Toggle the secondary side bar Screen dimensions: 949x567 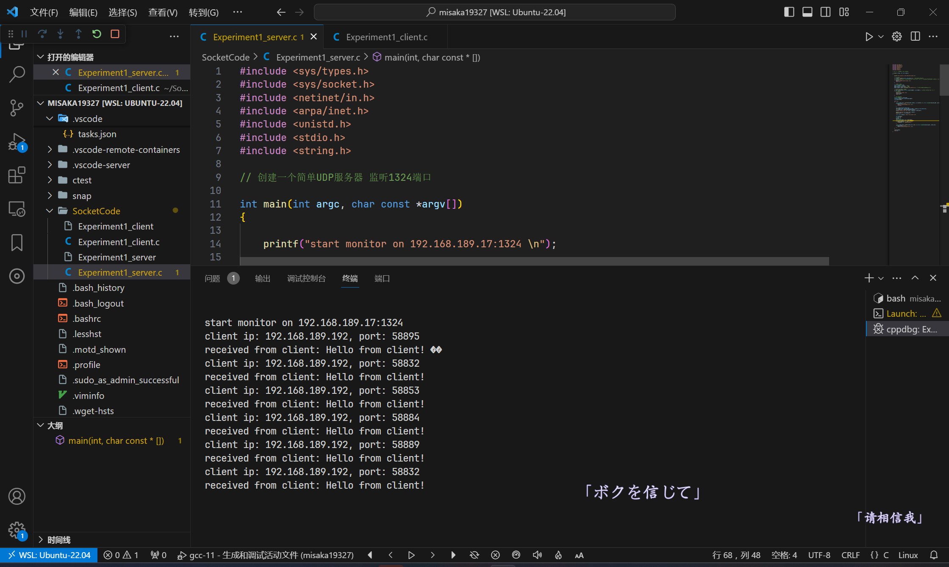826,12
